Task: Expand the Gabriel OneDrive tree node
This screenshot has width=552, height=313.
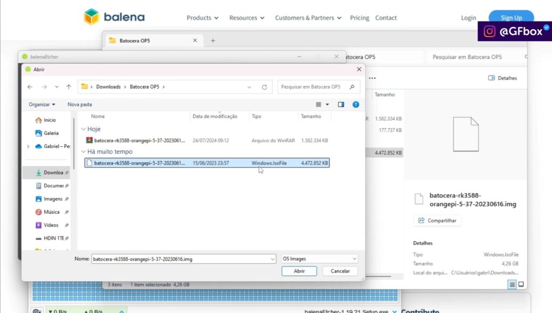Action: [x=28, y=146]
